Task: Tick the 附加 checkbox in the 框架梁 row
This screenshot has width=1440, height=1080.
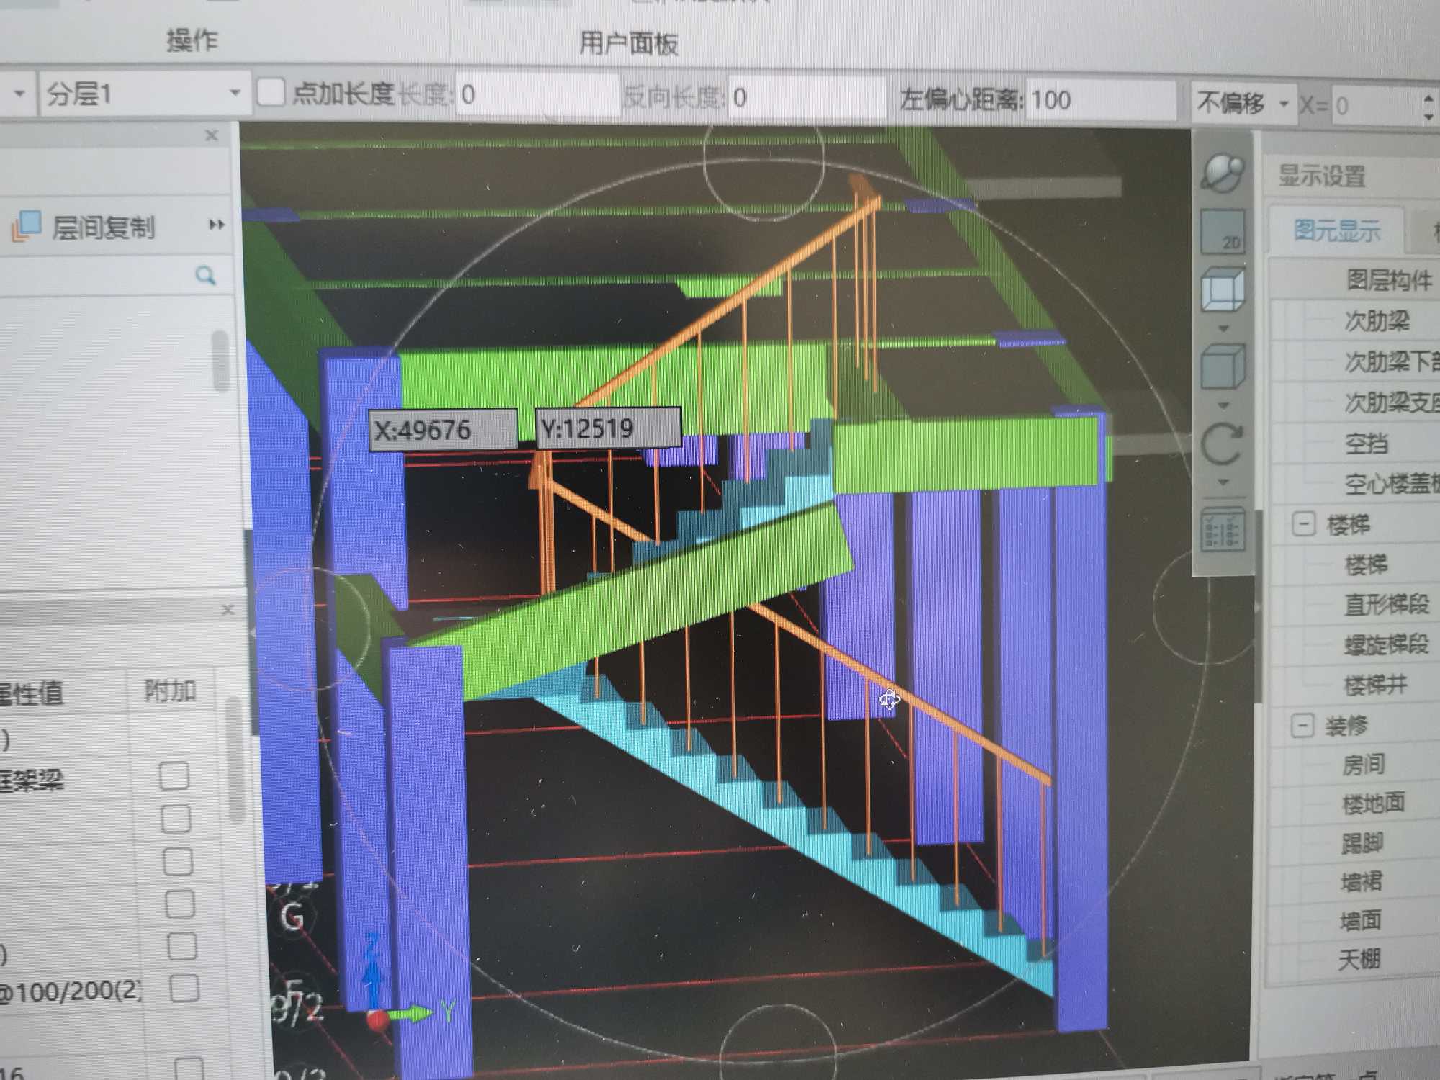Action: pos(174,776)
